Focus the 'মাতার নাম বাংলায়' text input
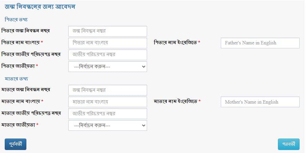306x153 pixels. [x=108, y=102]
